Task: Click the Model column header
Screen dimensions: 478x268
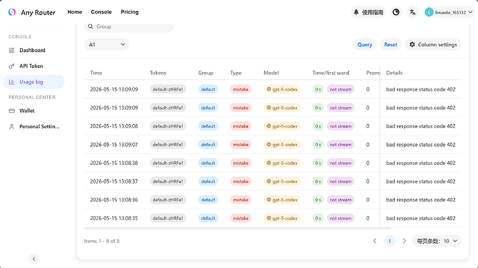Action: pyautogui.click(x=272, y=73)
